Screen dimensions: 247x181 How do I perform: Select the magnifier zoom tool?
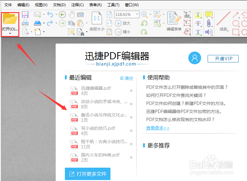point(145,15)
